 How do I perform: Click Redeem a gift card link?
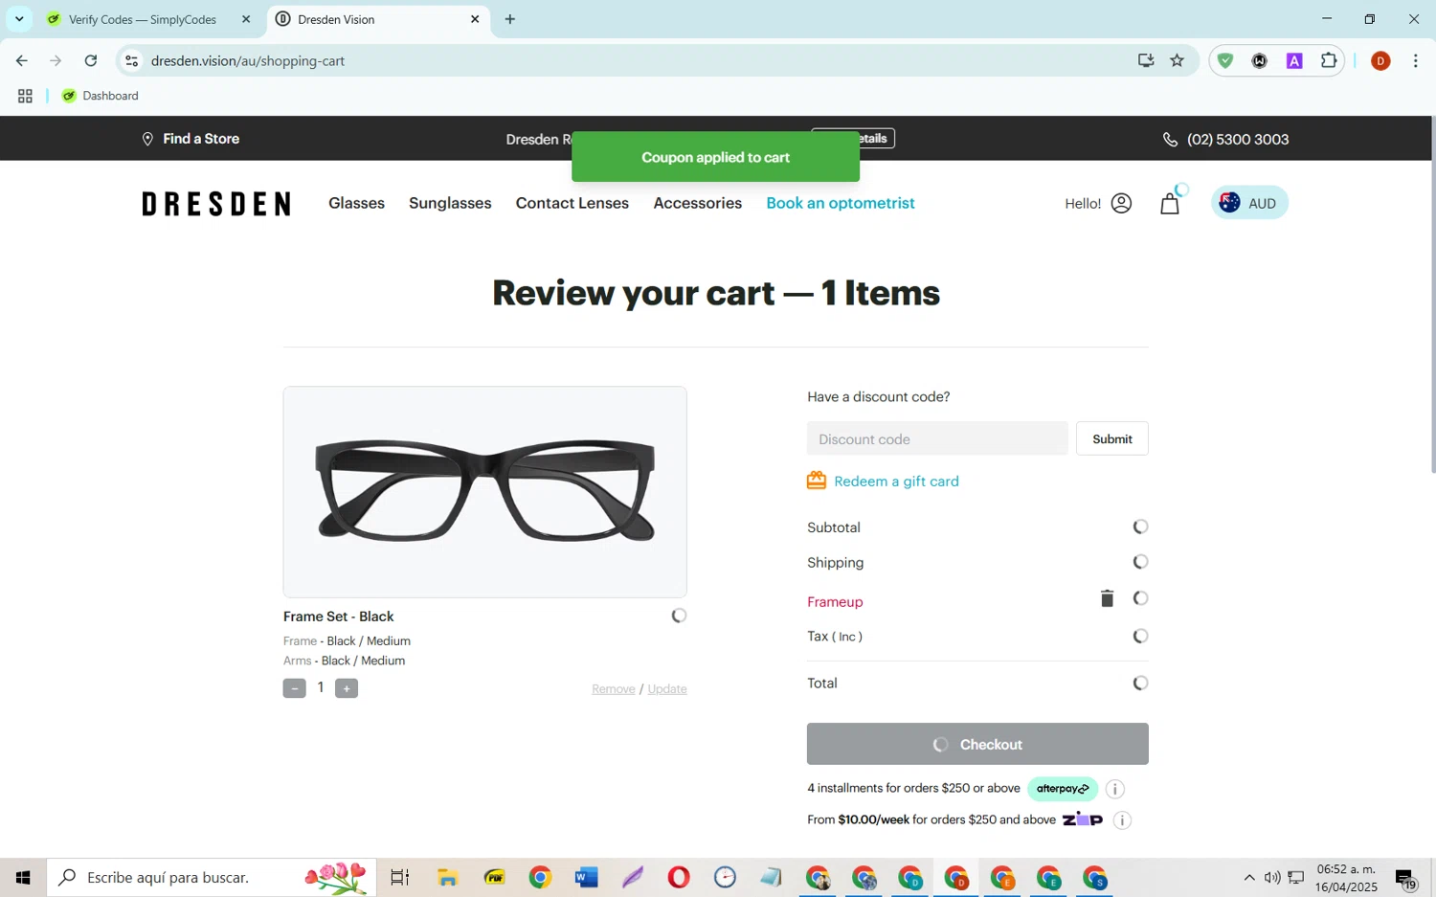tap(896, 482)
